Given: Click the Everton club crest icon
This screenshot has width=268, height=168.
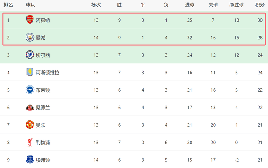Looking at the screenshot, I should [30, 160].
